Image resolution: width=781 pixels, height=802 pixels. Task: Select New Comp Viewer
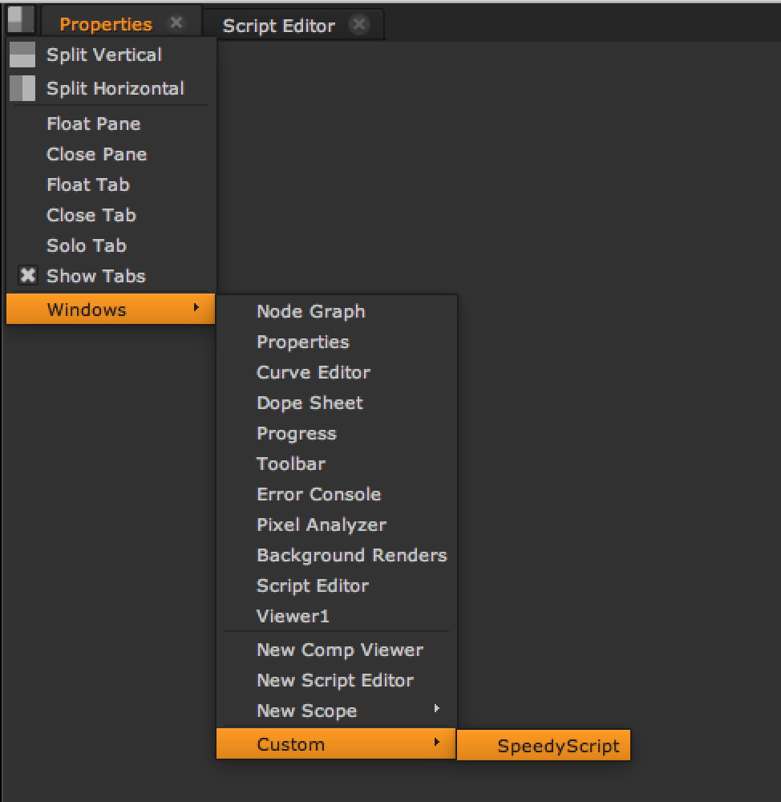click(339, 650)
